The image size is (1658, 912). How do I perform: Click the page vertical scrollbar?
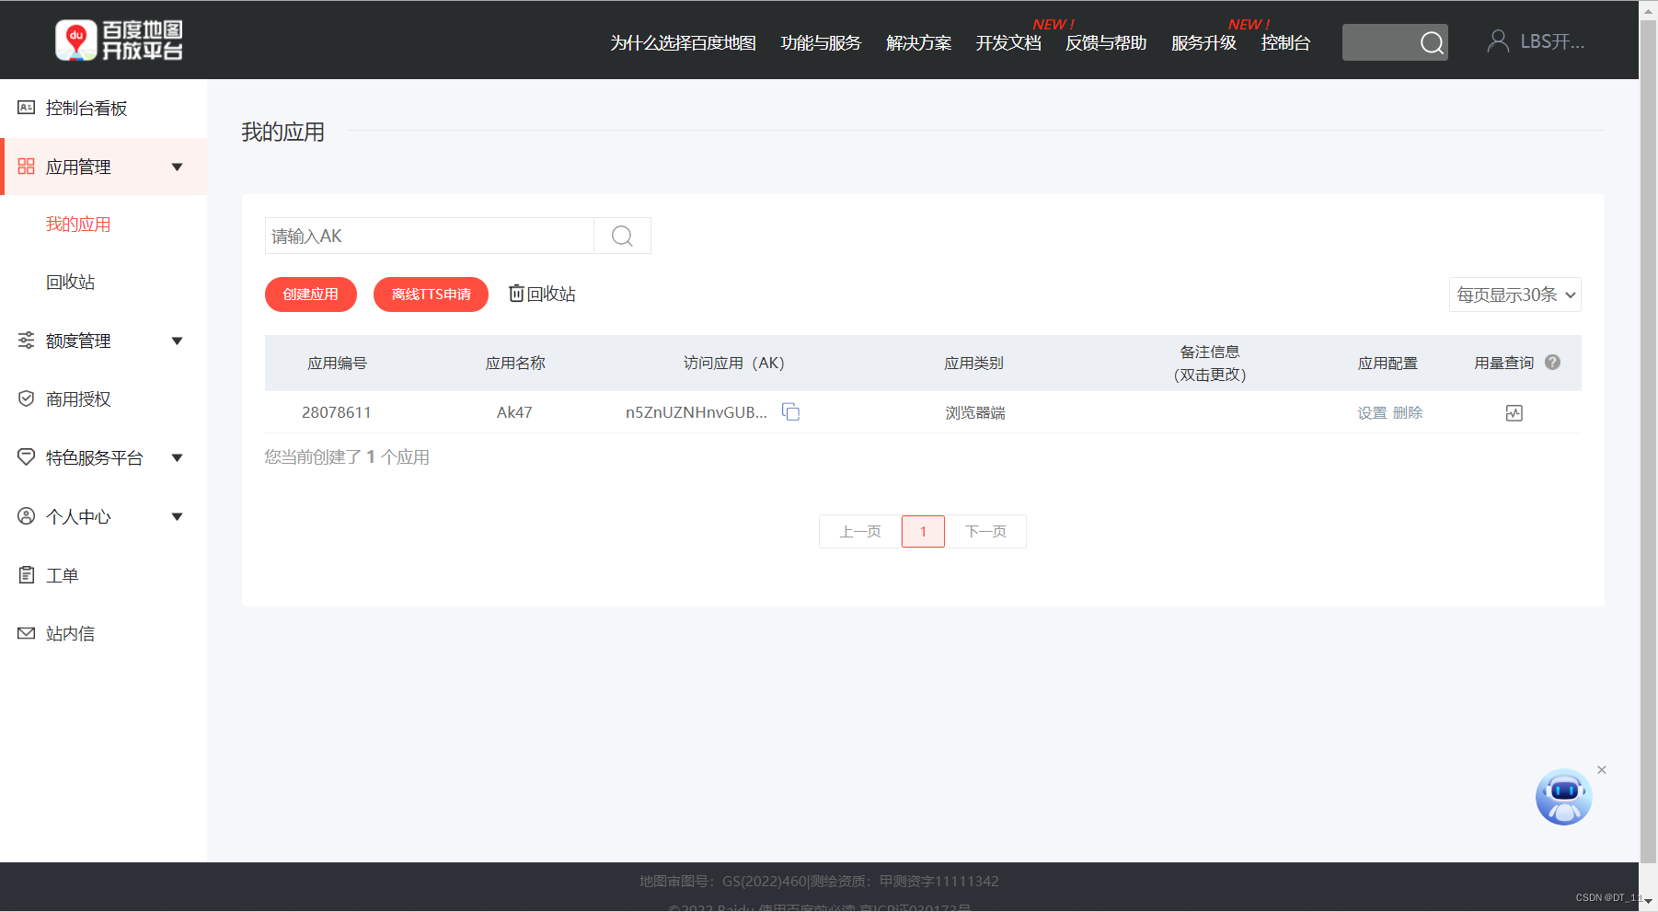pyautogui.click(x=1648, y=442)
